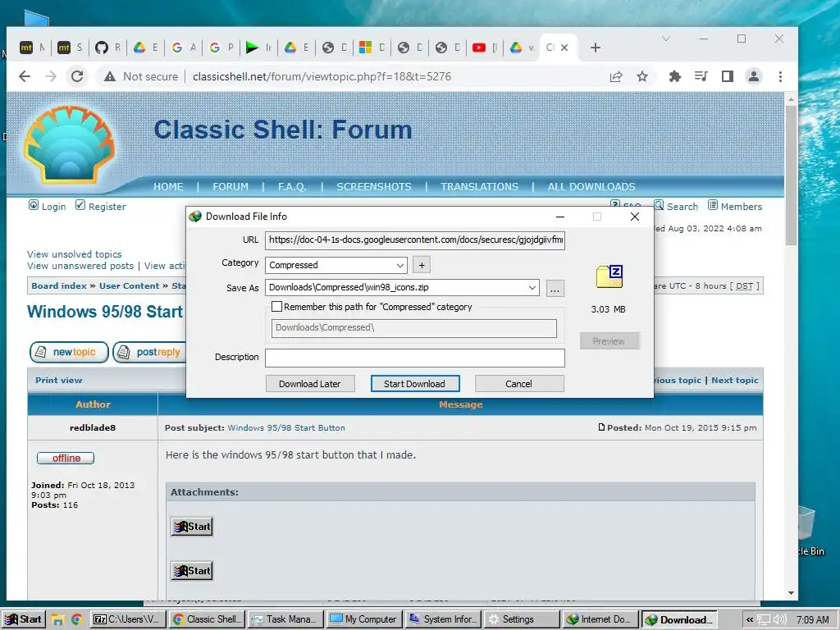Open File Explorer icon on taskbar
This screenshot has width=840, height=630.
point(57,620)
